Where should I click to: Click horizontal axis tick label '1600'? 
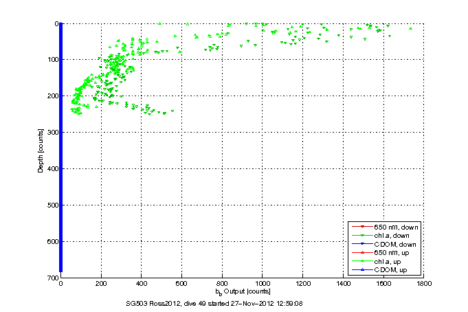(383, 284)
